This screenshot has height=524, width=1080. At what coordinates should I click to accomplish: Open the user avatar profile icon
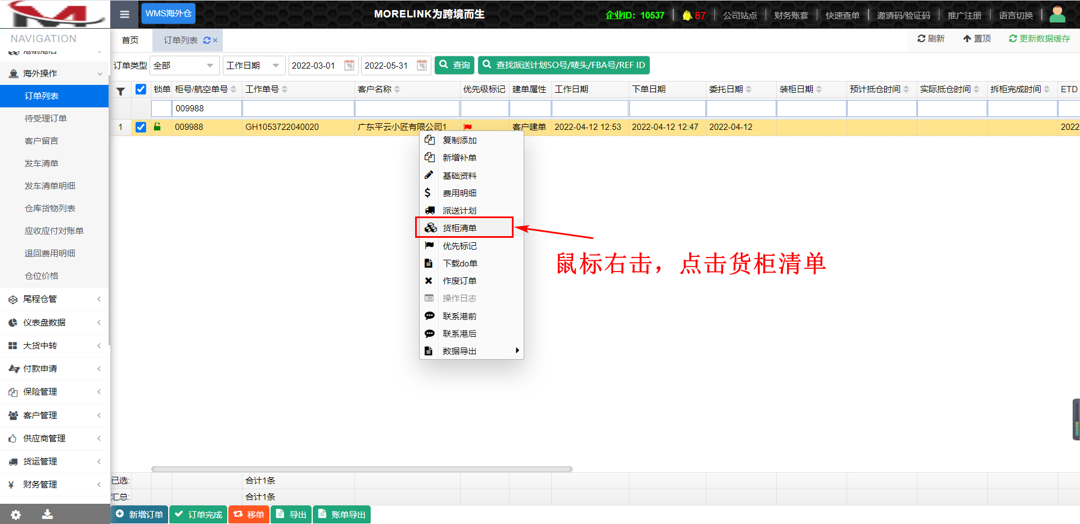(x=1057, y=14)
